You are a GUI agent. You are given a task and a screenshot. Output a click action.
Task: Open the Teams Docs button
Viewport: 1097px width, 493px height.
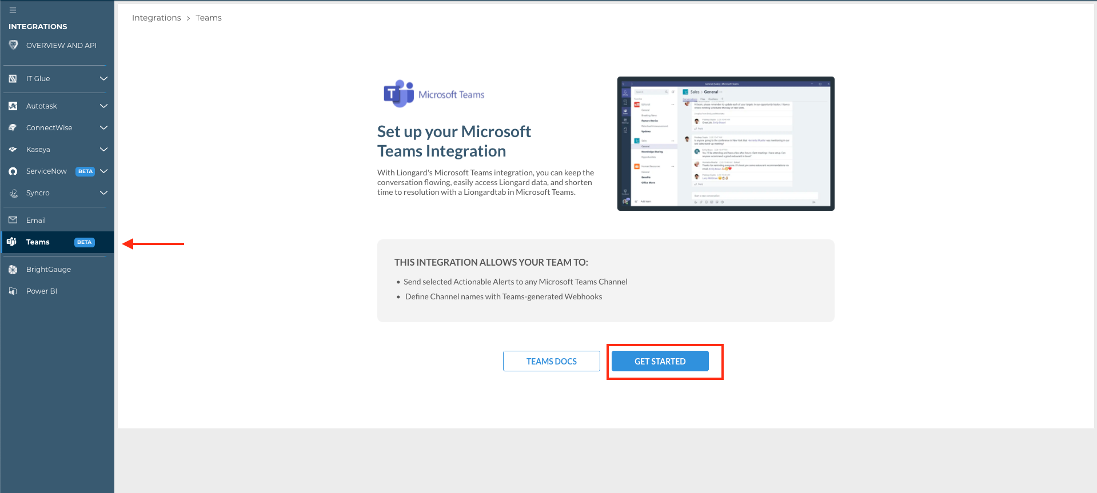click(552, 361)
